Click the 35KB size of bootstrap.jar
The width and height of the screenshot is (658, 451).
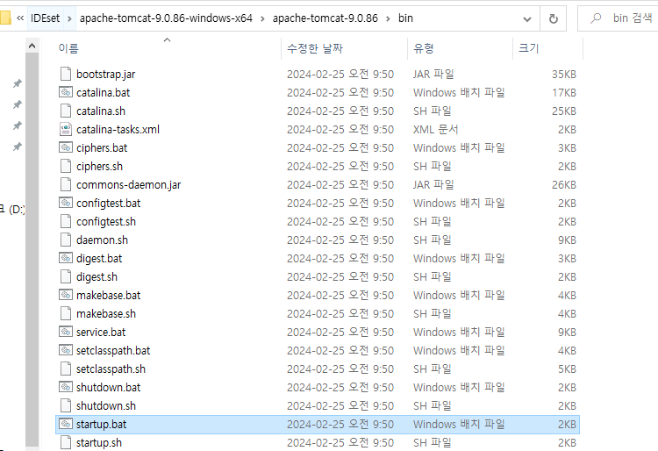pyautogui.click(x=564, y=75)
